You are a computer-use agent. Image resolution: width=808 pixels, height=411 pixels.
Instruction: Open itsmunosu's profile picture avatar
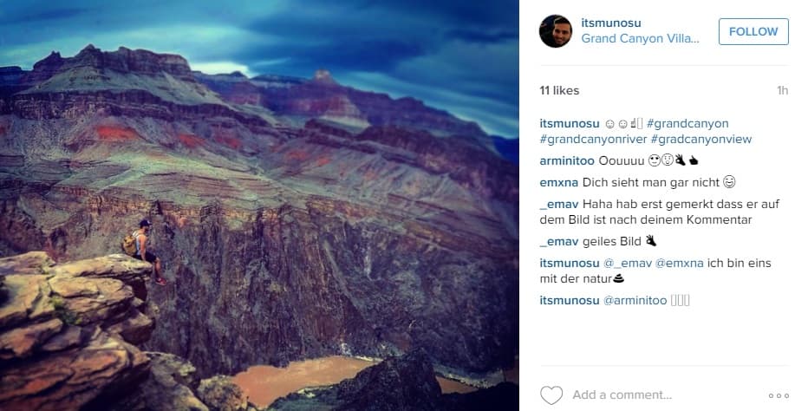556,31
